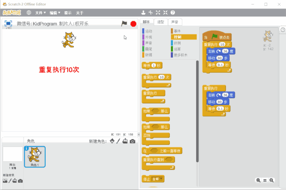The width and height of the screenshot is (286, 190).
Task: Select the duplicate stamp tool
Action: 143,13
